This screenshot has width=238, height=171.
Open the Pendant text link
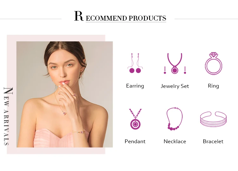pos(135,141)
